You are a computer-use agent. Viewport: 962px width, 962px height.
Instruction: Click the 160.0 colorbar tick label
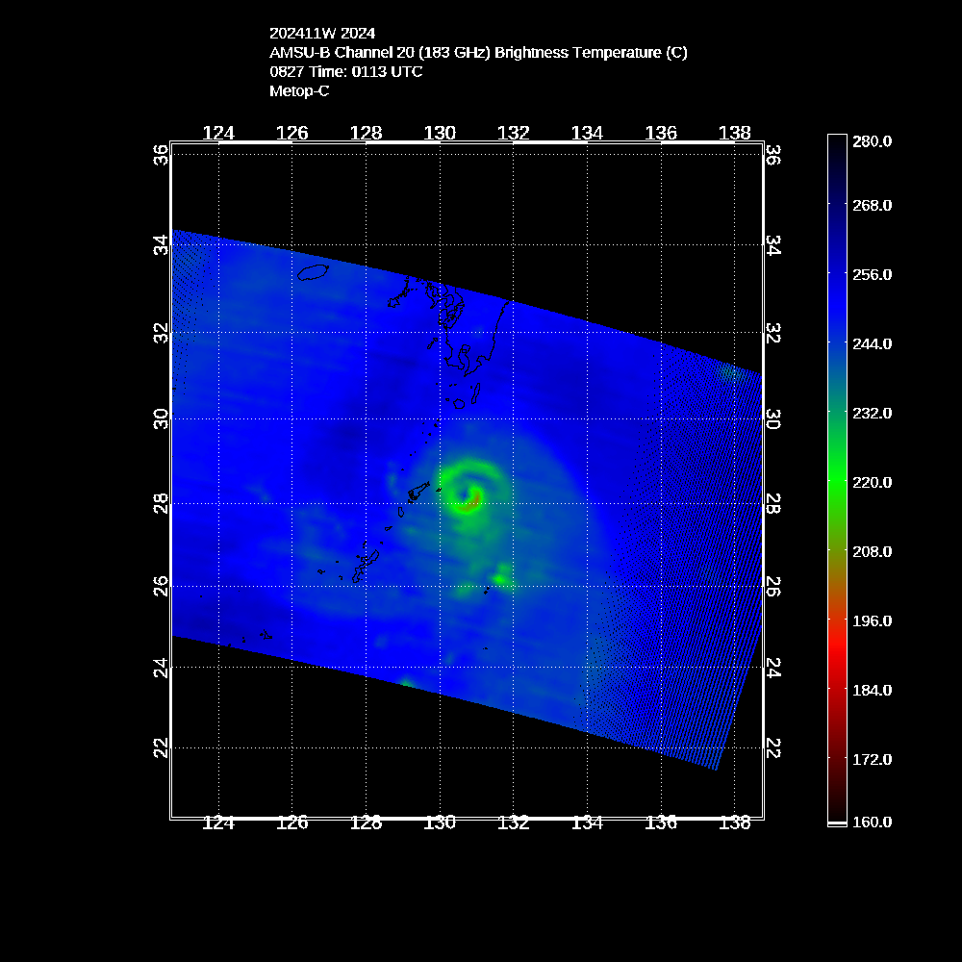click(872, 822)
